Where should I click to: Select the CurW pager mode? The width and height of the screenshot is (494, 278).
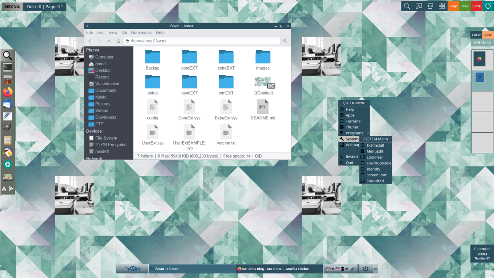[476, 35]
